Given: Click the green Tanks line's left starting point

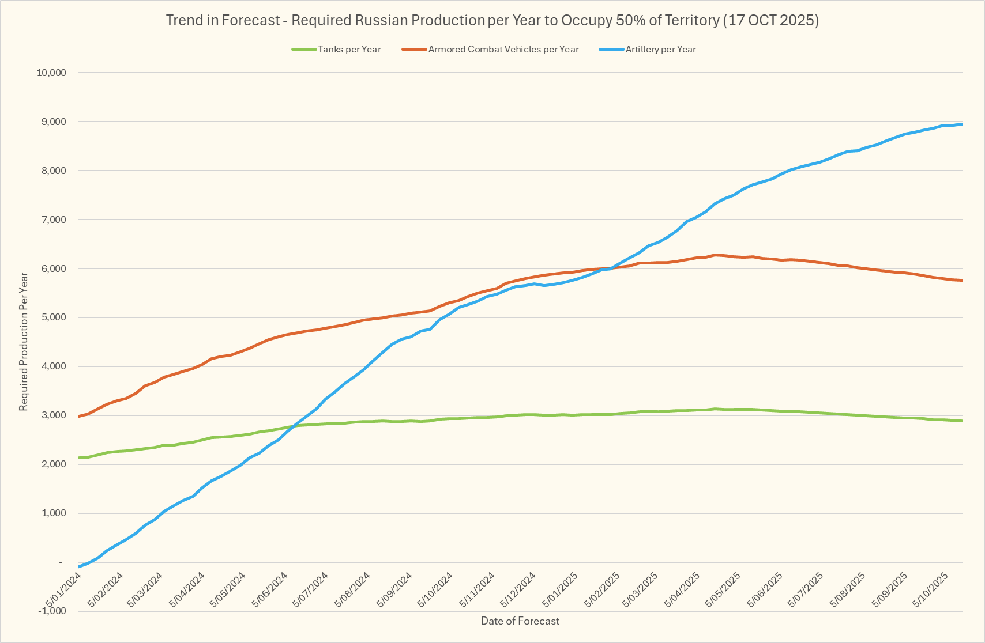Looking at the screenshot, I should [x=79, y=458].
